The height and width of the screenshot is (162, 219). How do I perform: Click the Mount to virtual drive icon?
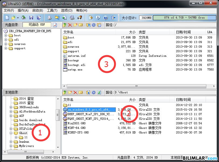72,18
